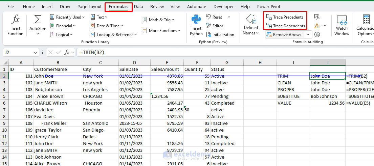
Task: Open the Name Box dropdown arrow
Action: tap(35, 52)
